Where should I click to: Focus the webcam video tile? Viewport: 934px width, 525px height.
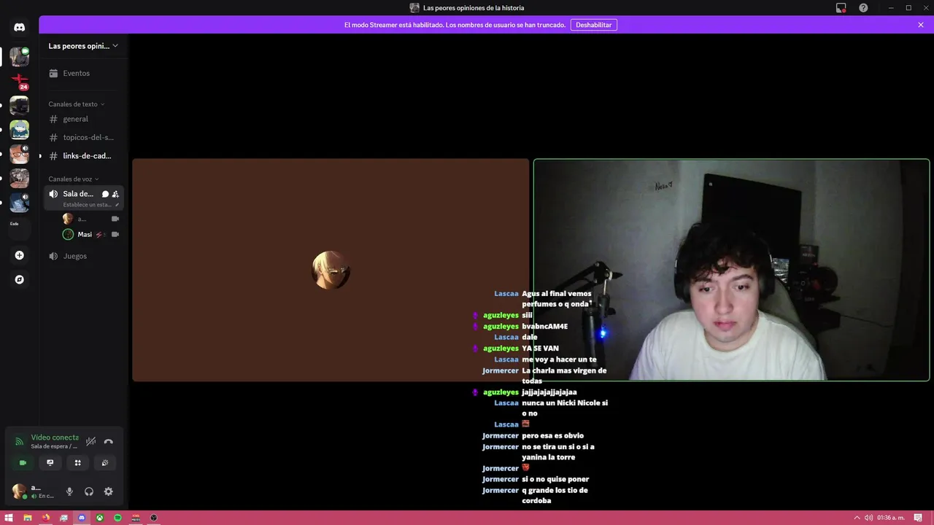pyautogui.click(x=731, y=270)
